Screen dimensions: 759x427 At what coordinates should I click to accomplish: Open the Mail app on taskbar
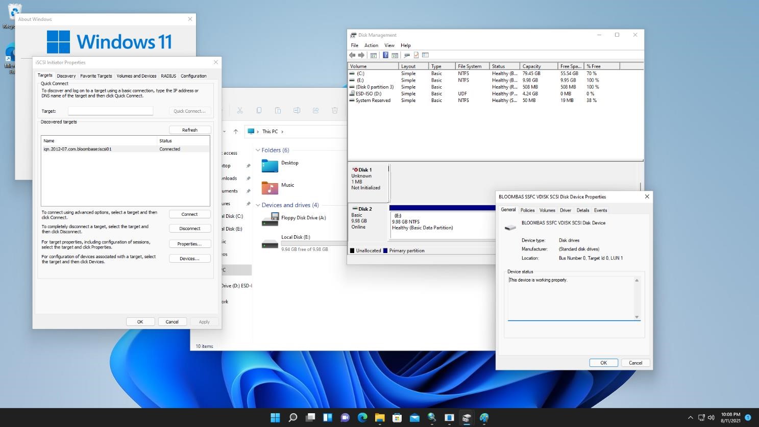pos(414,418)
